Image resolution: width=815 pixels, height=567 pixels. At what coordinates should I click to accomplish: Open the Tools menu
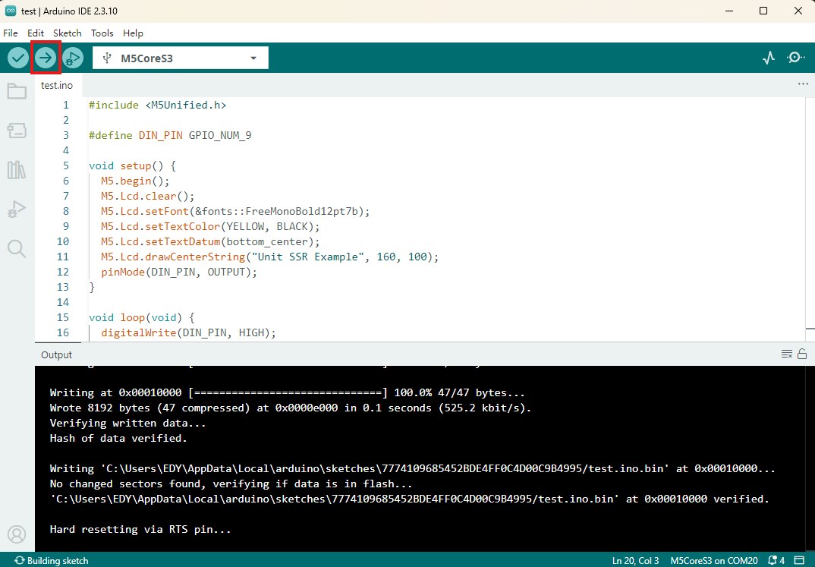point(102,33)
